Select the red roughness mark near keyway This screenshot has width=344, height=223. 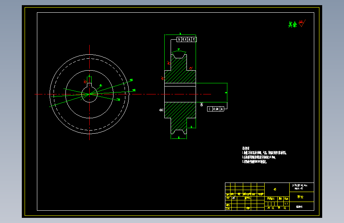tap(85, 82)
